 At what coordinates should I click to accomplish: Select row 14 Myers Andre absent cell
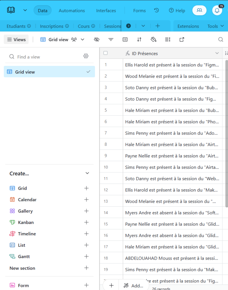[x=173, y=212]
